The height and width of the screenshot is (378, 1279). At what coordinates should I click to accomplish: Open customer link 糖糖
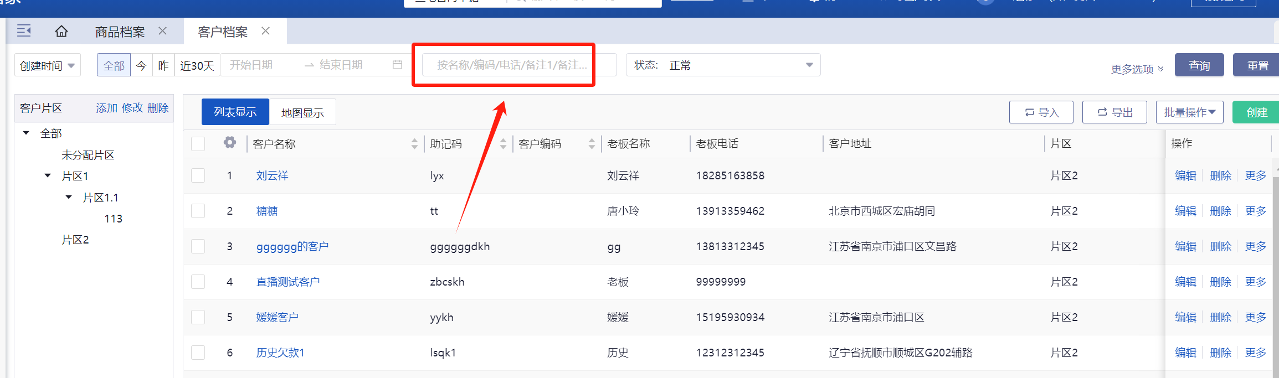click(x=267, y=211)
